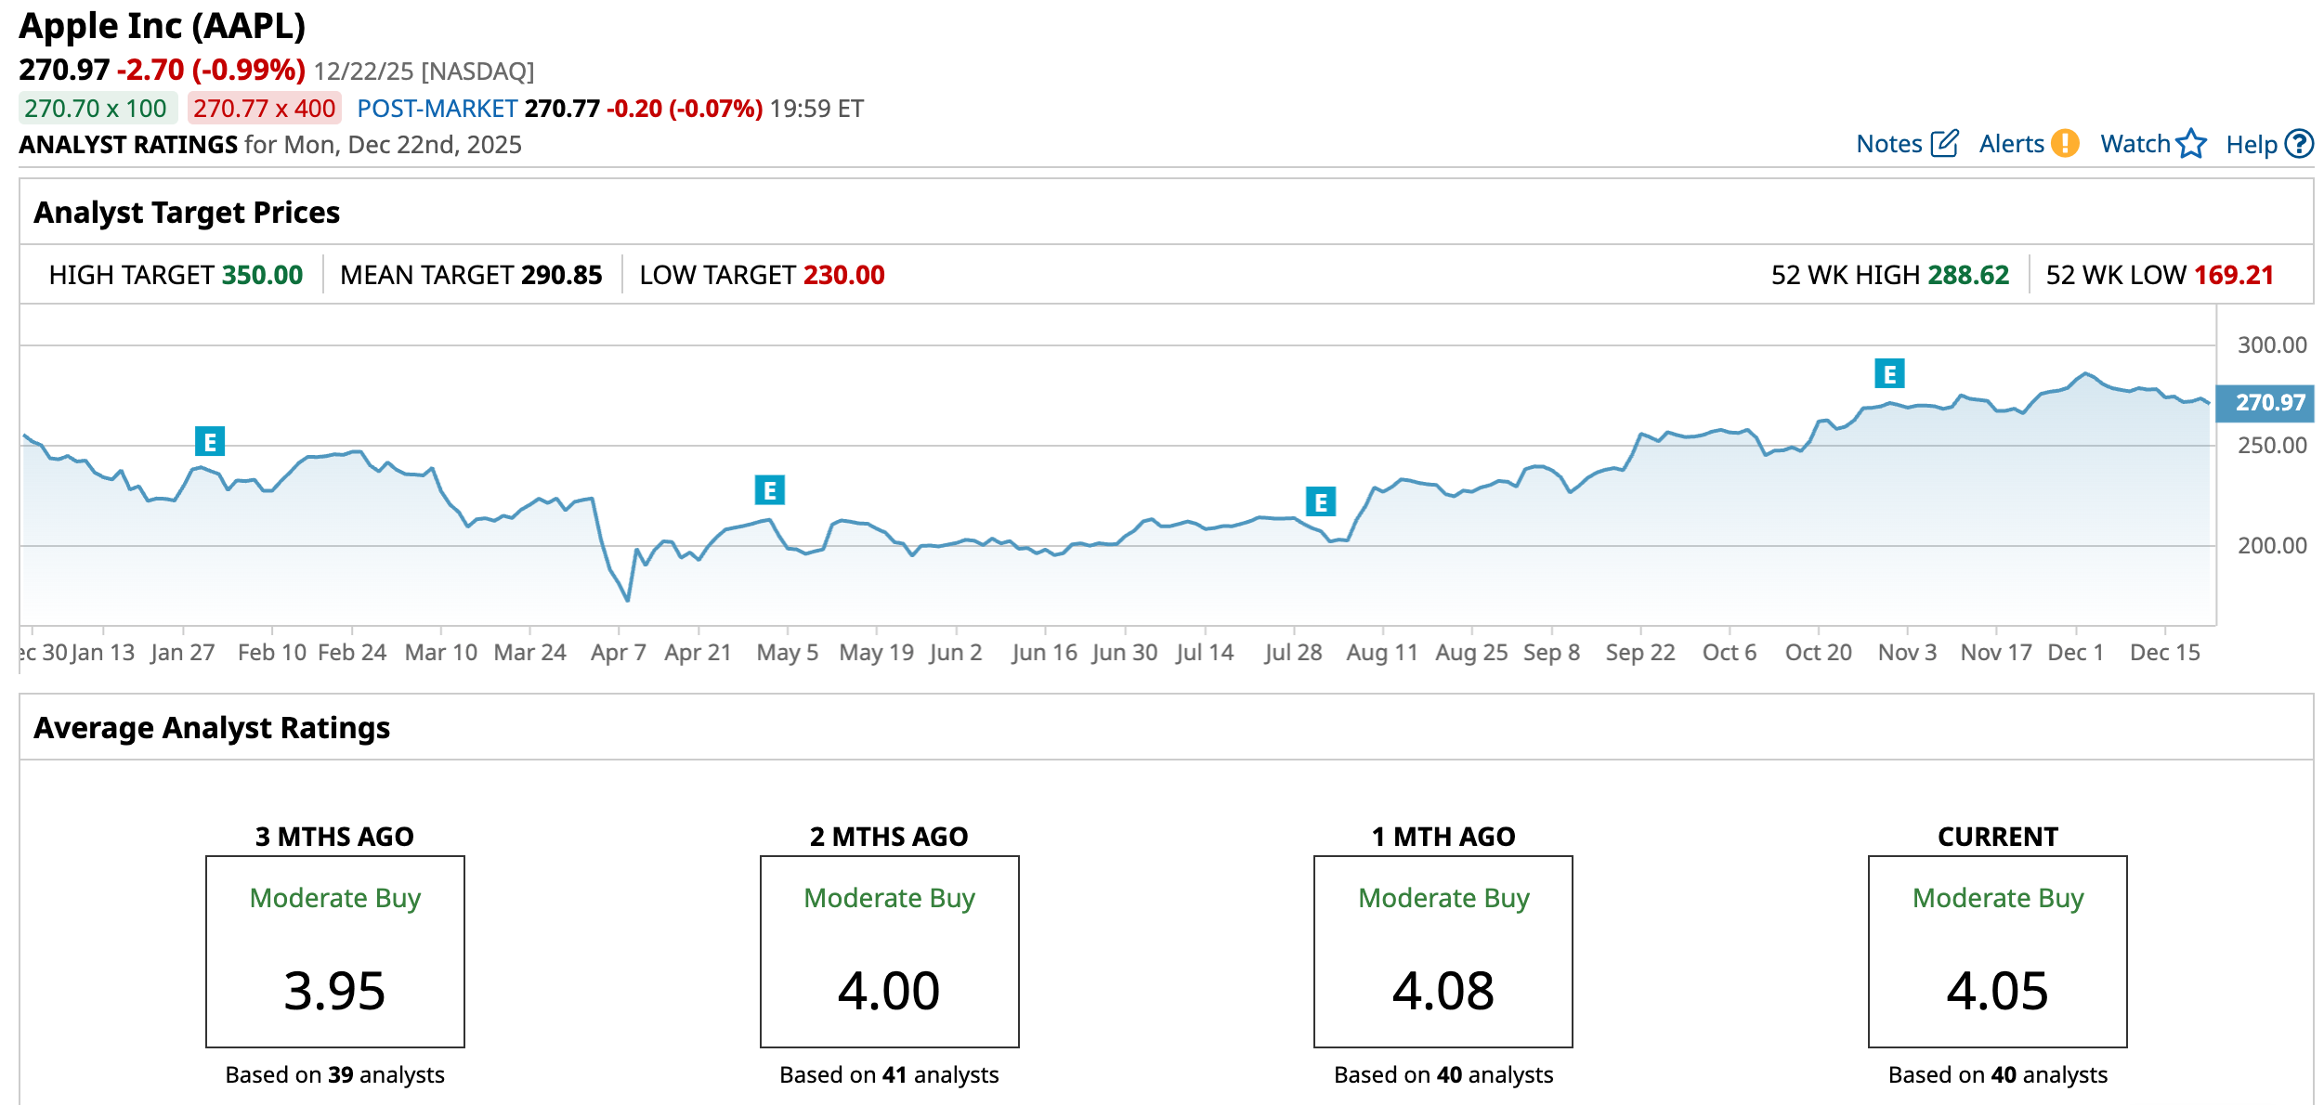
Task: Click the Notes pencil edit icon
Action: [1944, 144]
